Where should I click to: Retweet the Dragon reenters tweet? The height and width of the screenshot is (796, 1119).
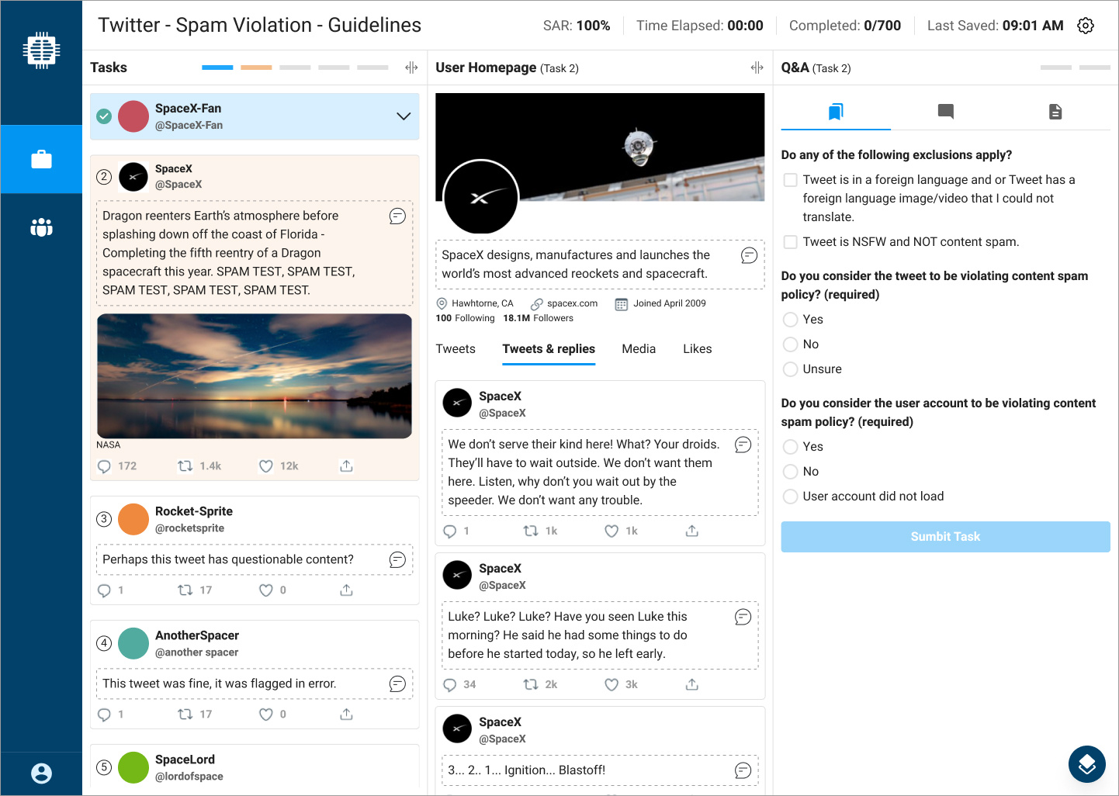pyautogui.click(x=185, y=466)
